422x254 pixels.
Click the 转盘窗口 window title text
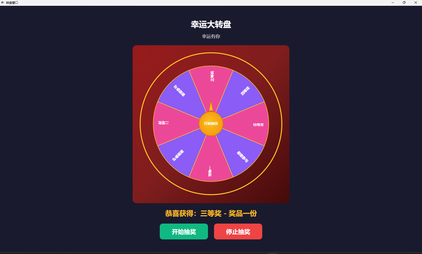(x=12, y=3)
